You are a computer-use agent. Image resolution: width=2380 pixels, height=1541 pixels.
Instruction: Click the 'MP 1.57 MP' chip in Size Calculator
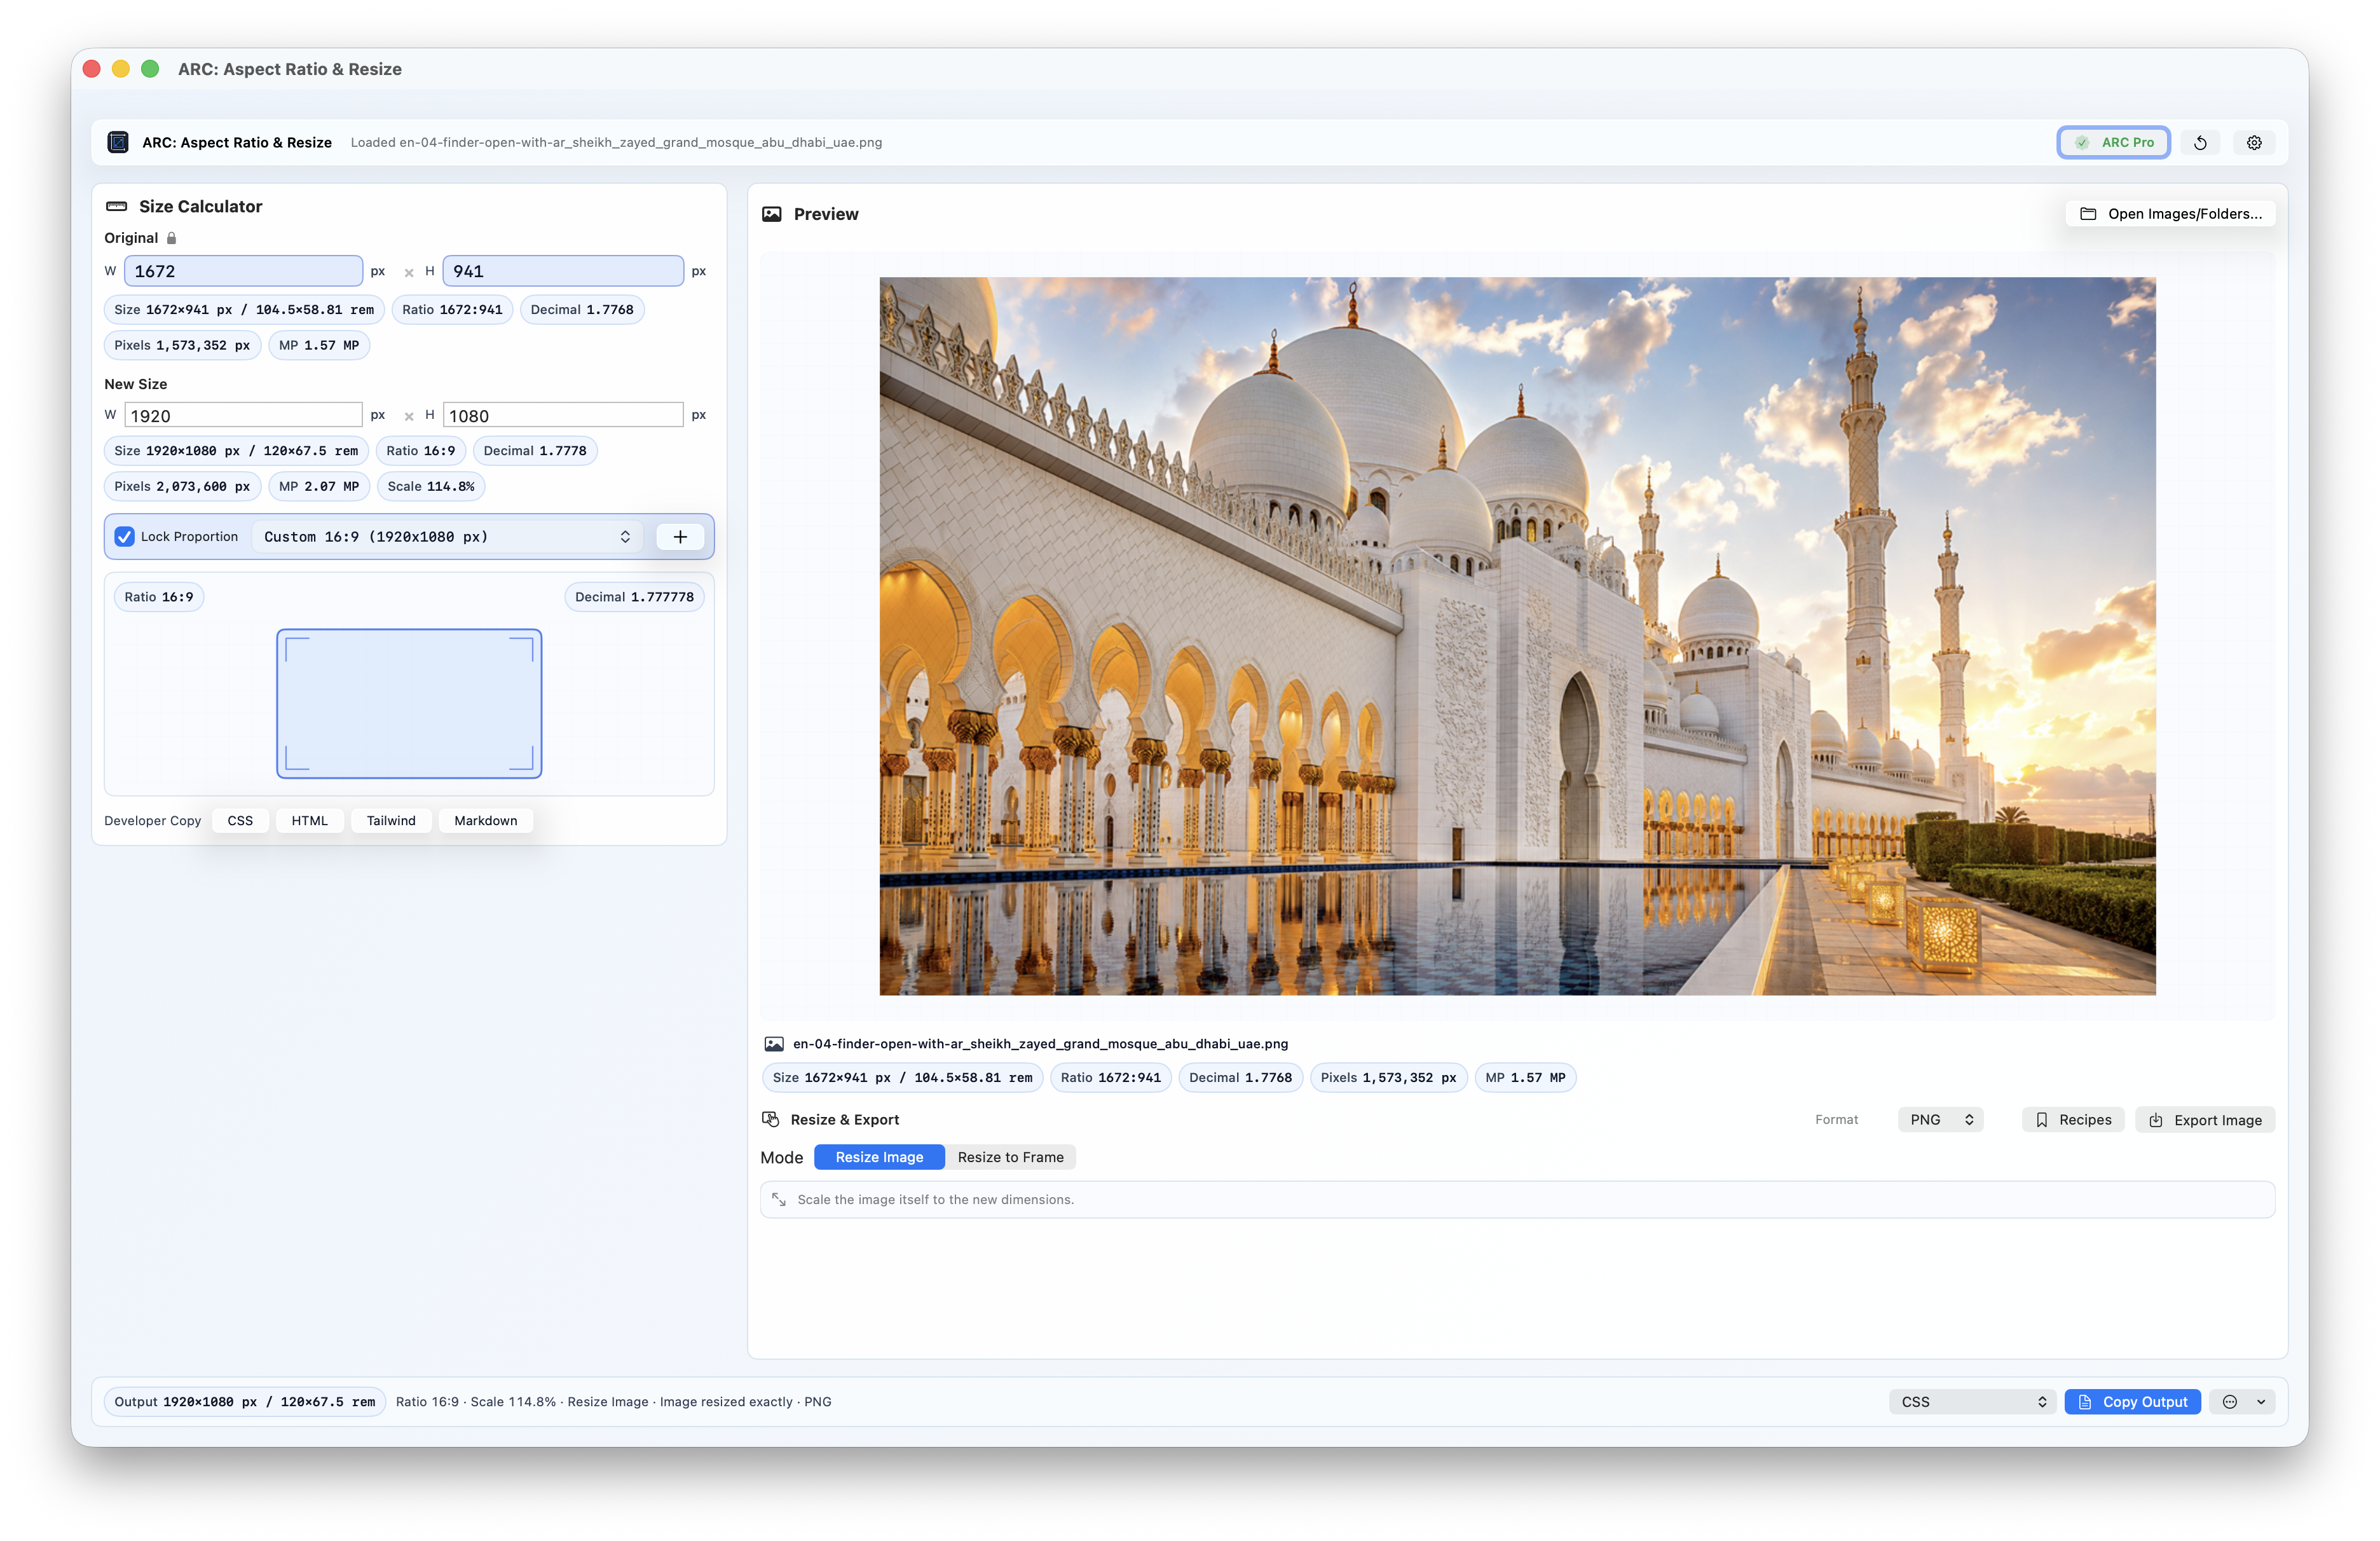[319, 345]
